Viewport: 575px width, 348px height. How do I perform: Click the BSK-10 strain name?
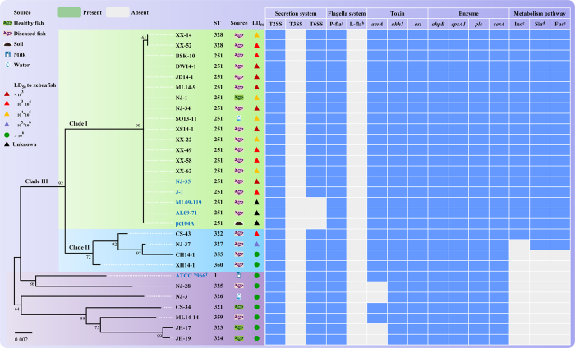tap(185, 56)
